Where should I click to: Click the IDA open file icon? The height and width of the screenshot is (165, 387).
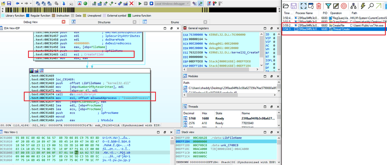(x=3, y=3)
